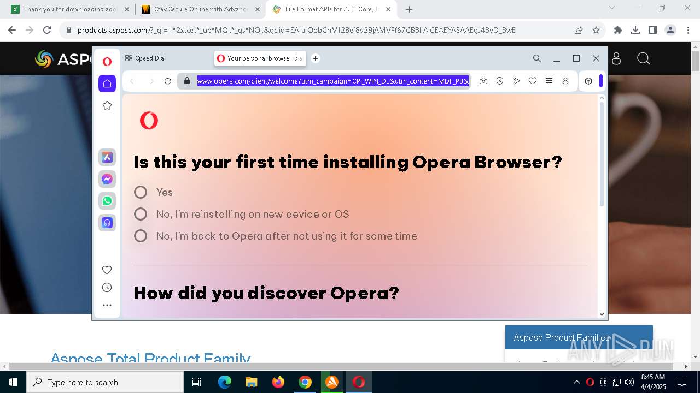Open the Opera menu logo
The height and width of the screenshot is (393, 700).
(x=107, y=62)
